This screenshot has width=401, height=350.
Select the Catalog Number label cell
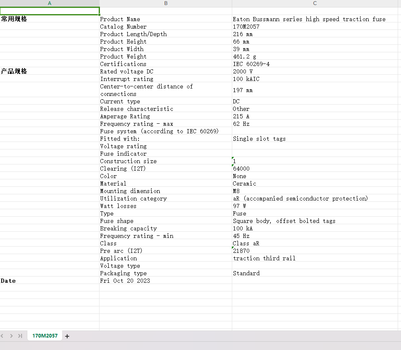tap(166, 27)
